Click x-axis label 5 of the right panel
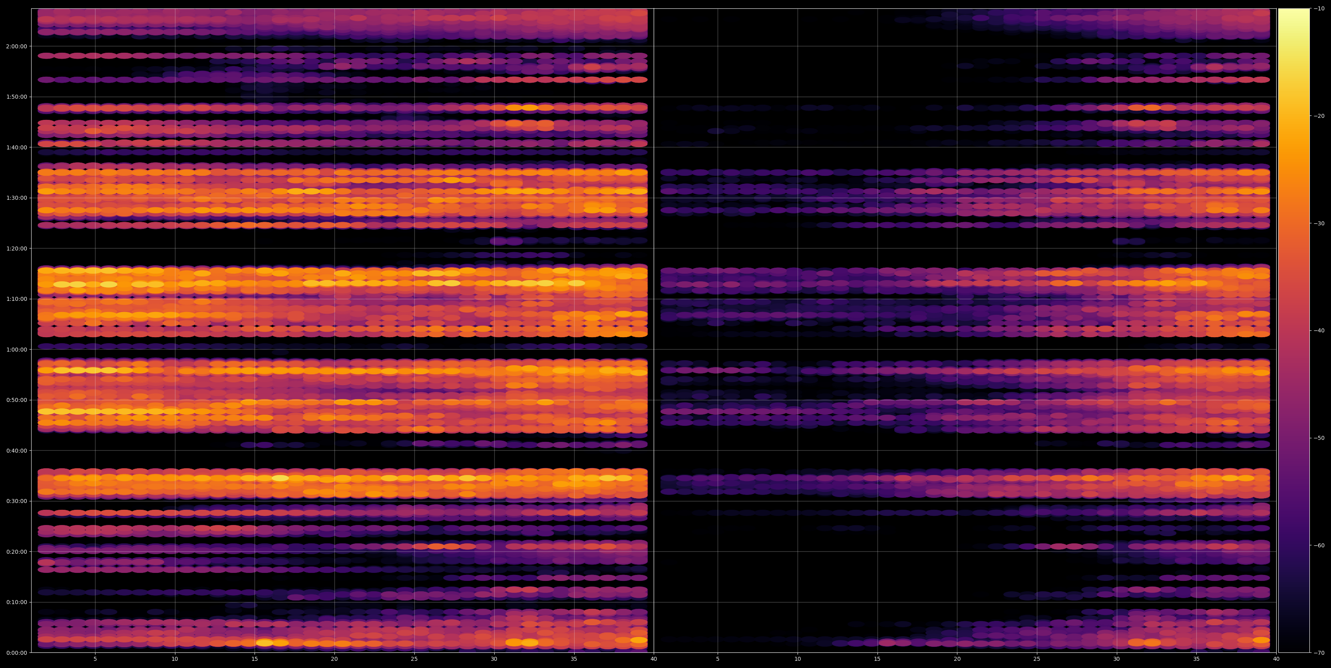 pyautogui.click(x=718, y=659)
